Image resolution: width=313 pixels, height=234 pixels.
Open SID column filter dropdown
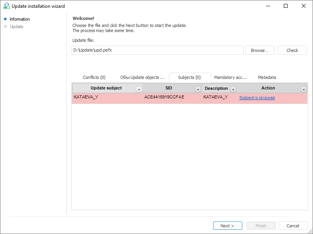[x=198, y=89]
